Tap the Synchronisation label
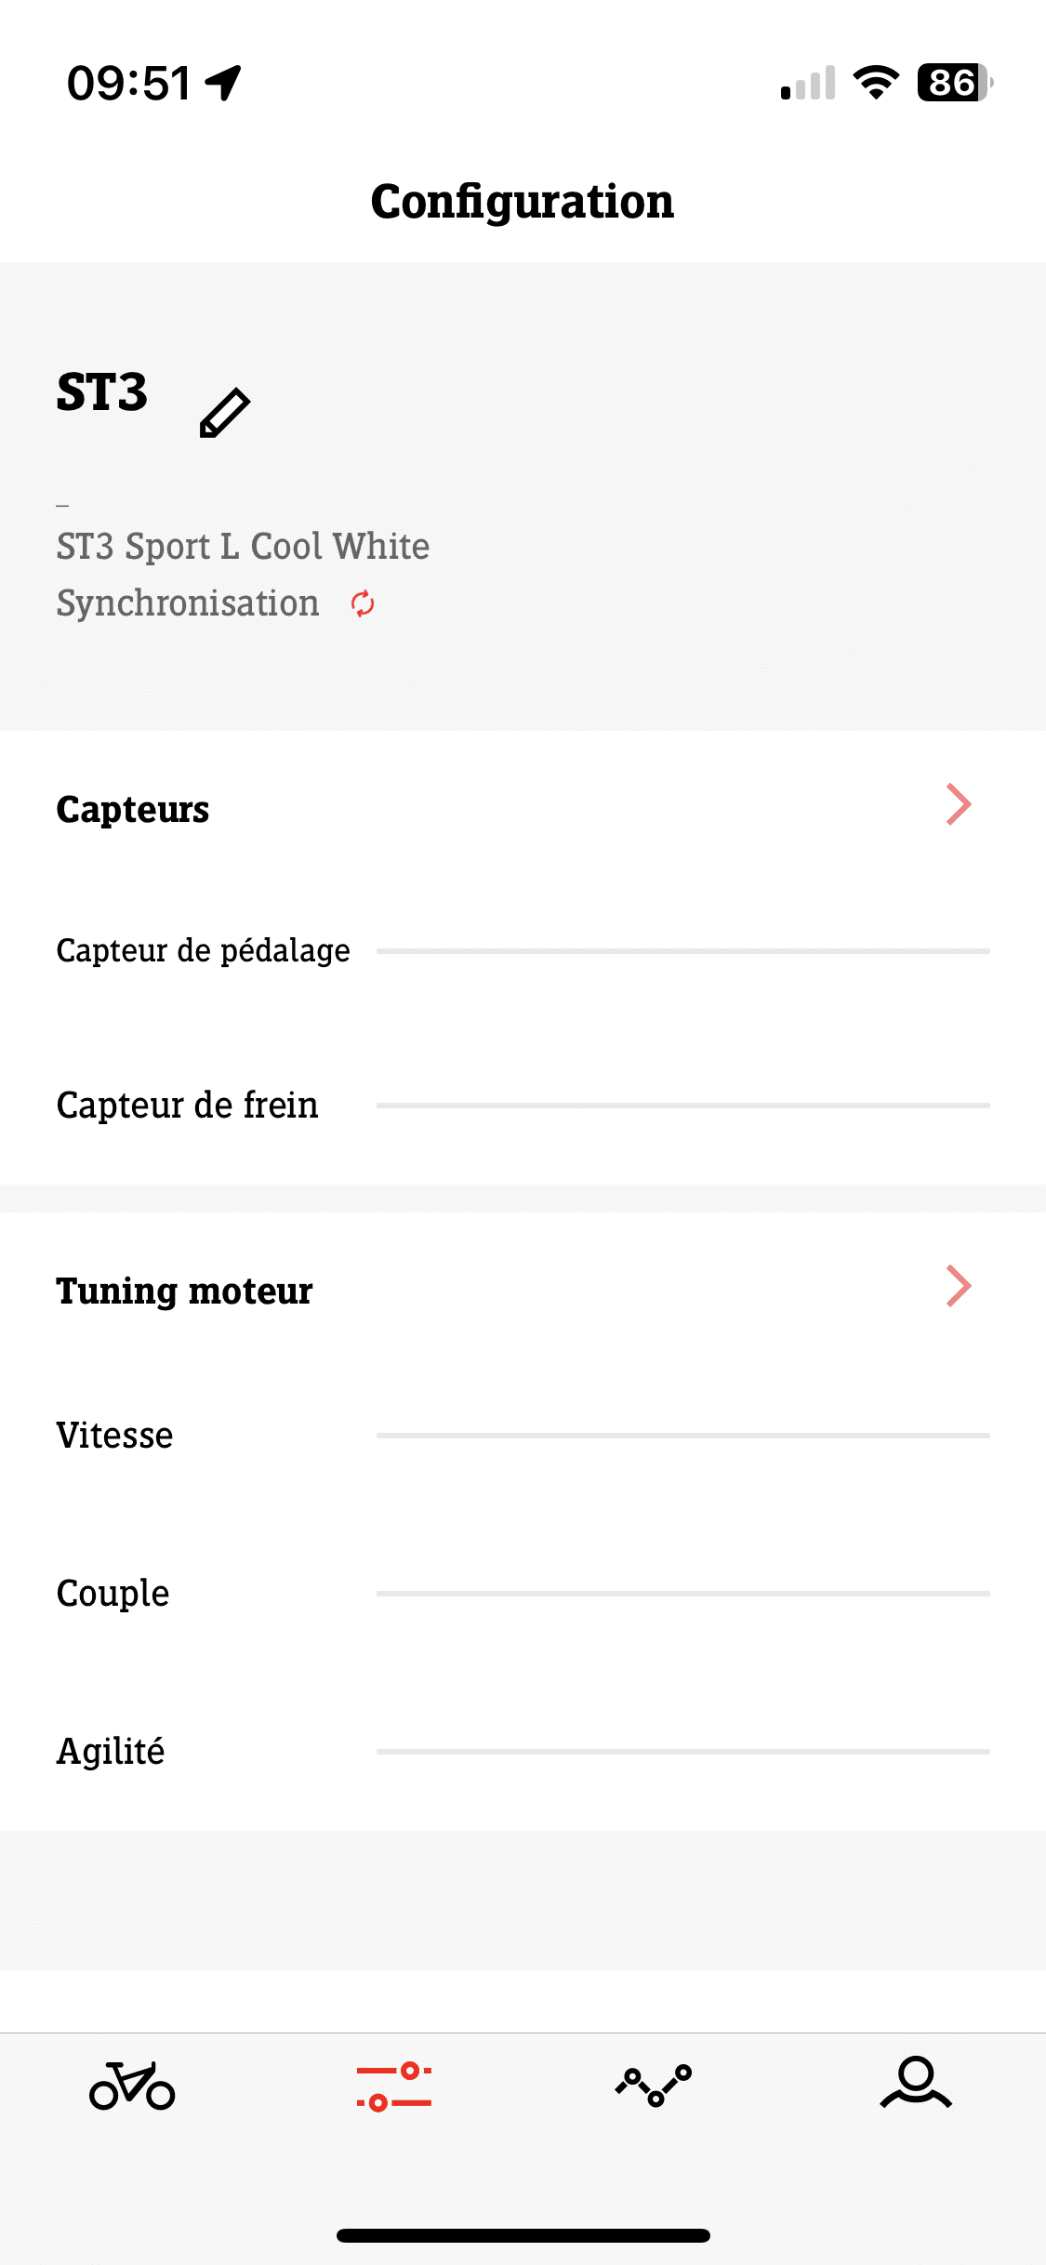This screenshot has height=2265, width=1046. [x=188, y=603]
